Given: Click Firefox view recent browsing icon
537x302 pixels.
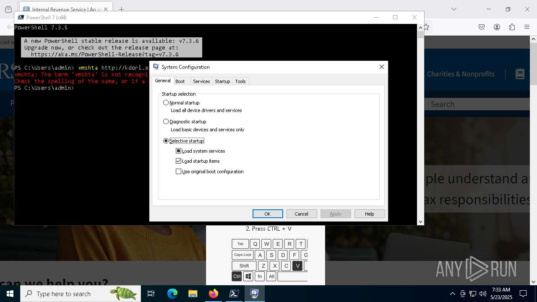Looking at the screenshot, I should coord(8,9).
